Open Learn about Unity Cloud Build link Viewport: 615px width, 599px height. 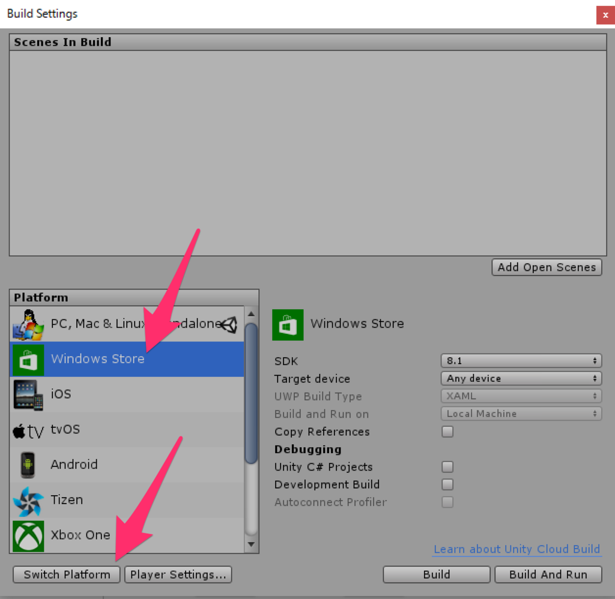pyautogui.click(x=517, y=549)
